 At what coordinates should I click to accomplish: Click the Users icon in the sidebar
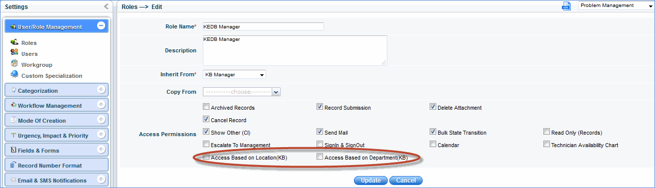[14, 53]
